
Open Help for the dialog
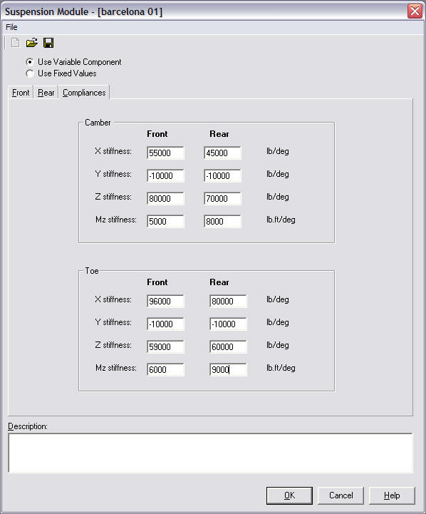click(392, 495)
